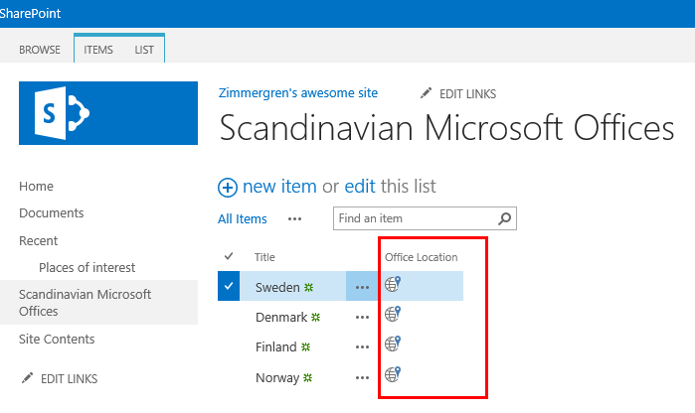Open the SharePoint site logo
This screenshot has height=413, width=695.
coord(108,113)
